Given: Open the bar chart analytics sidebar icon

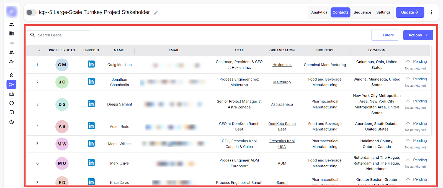Looking at the screenshot, I should tap(11, 94).
